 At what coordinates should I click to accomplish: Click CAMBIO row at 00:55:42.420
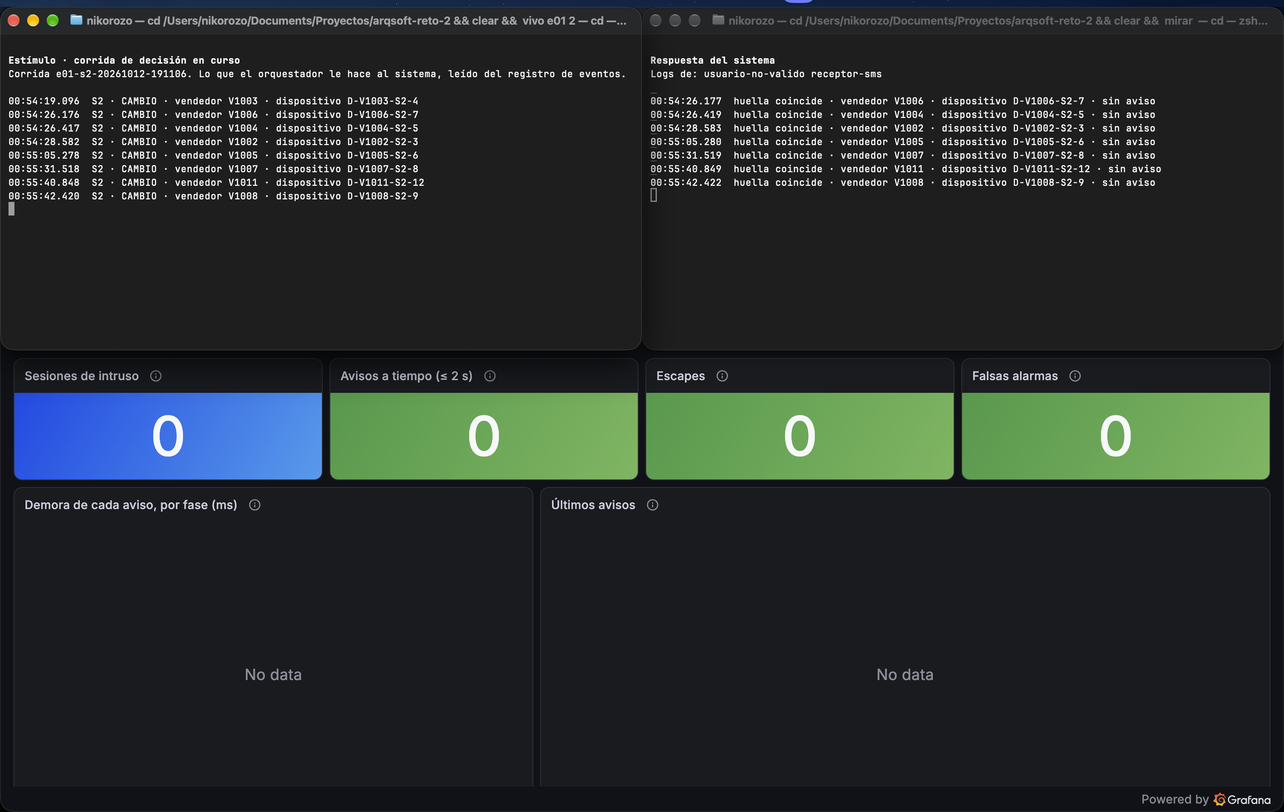point(213,196)
